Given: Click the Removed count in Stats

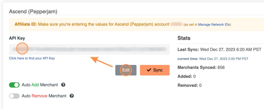Looking at the screenshot, I should (x=200, y=85).
